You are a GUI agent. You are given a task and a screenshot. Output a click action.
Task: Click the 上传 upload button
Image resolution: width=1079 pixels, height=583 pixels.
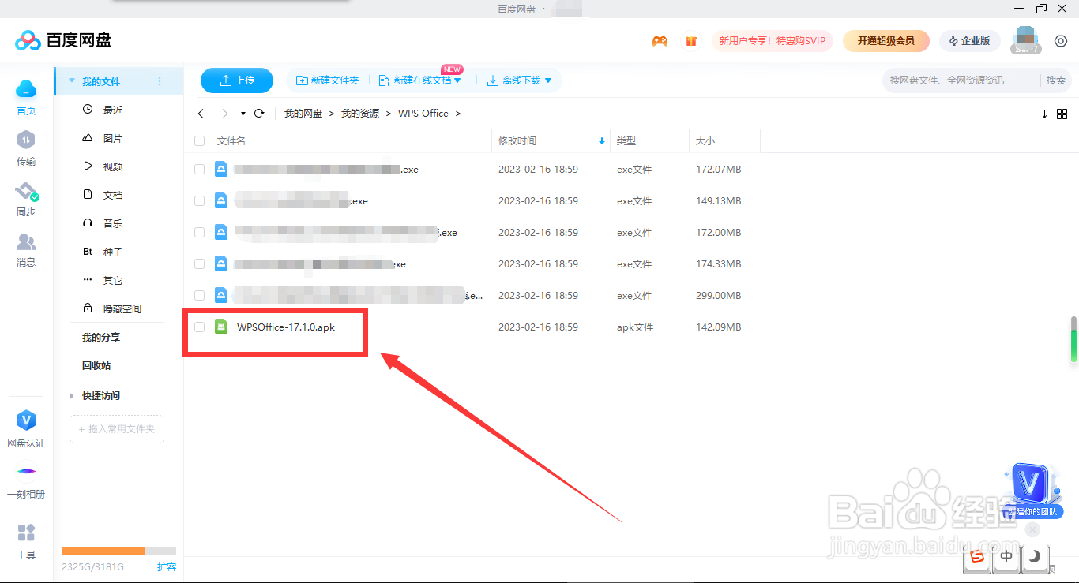point(237,80)
